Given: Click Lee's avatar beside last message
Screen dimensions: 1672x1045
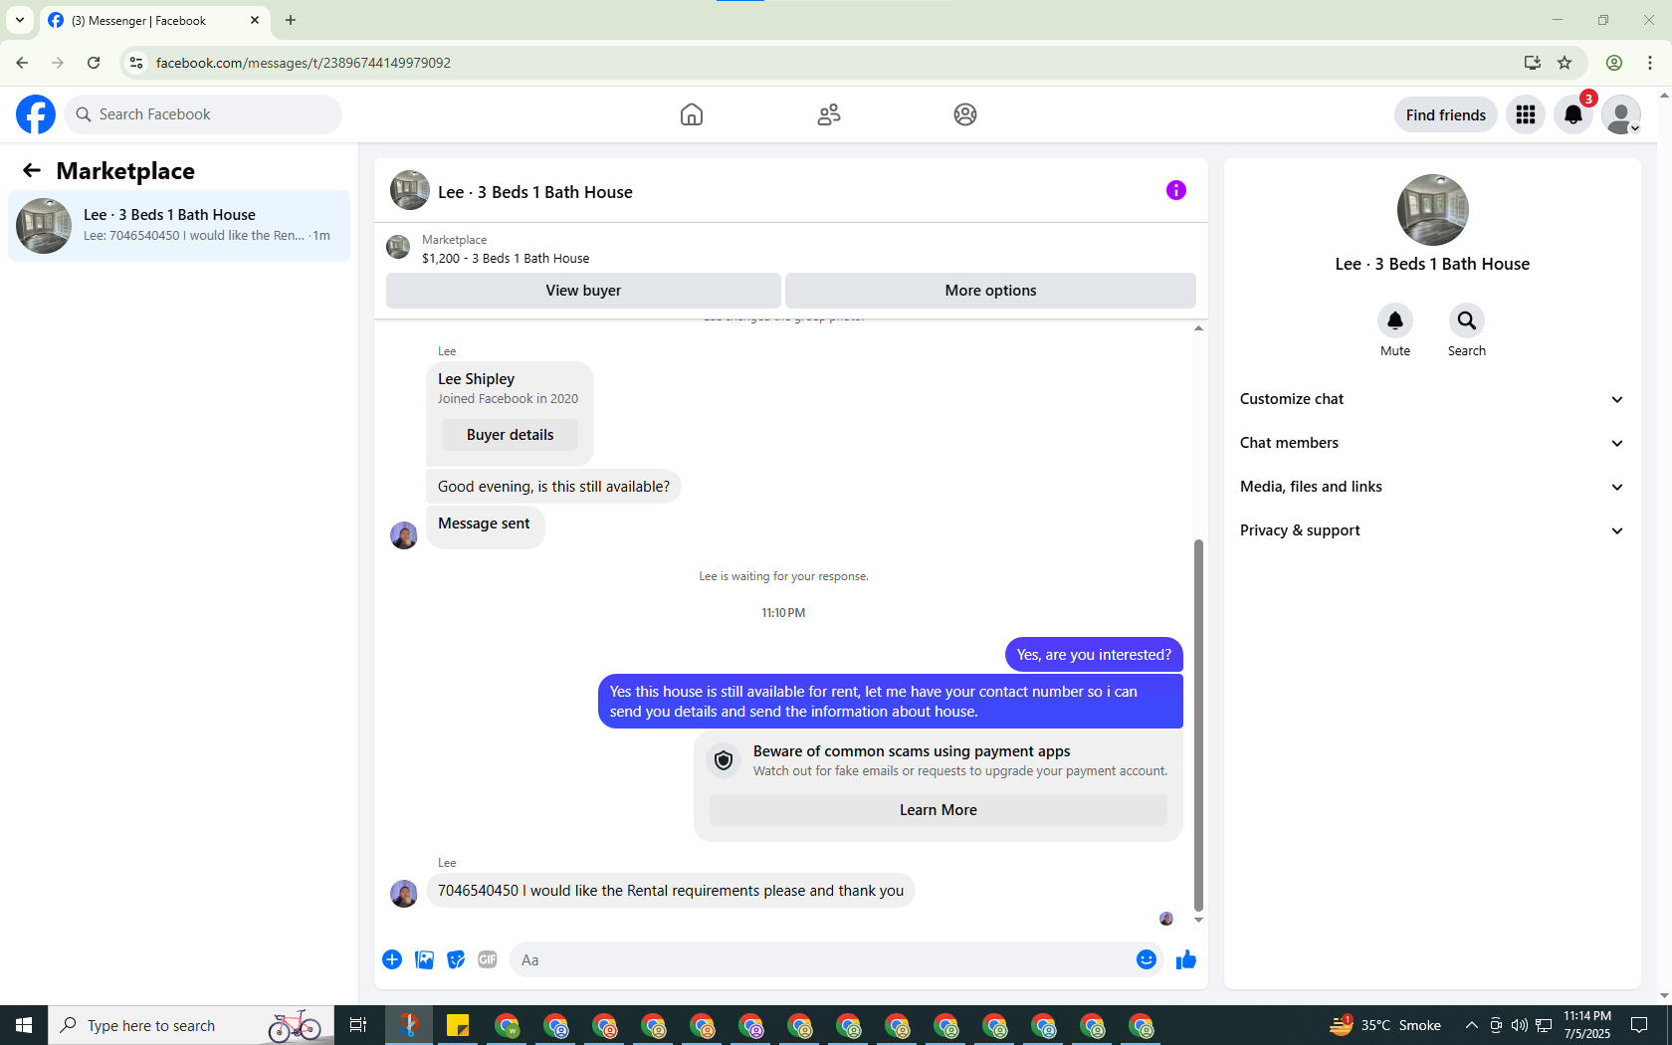Looking at the screenshot, I should [x=404, y=893].
